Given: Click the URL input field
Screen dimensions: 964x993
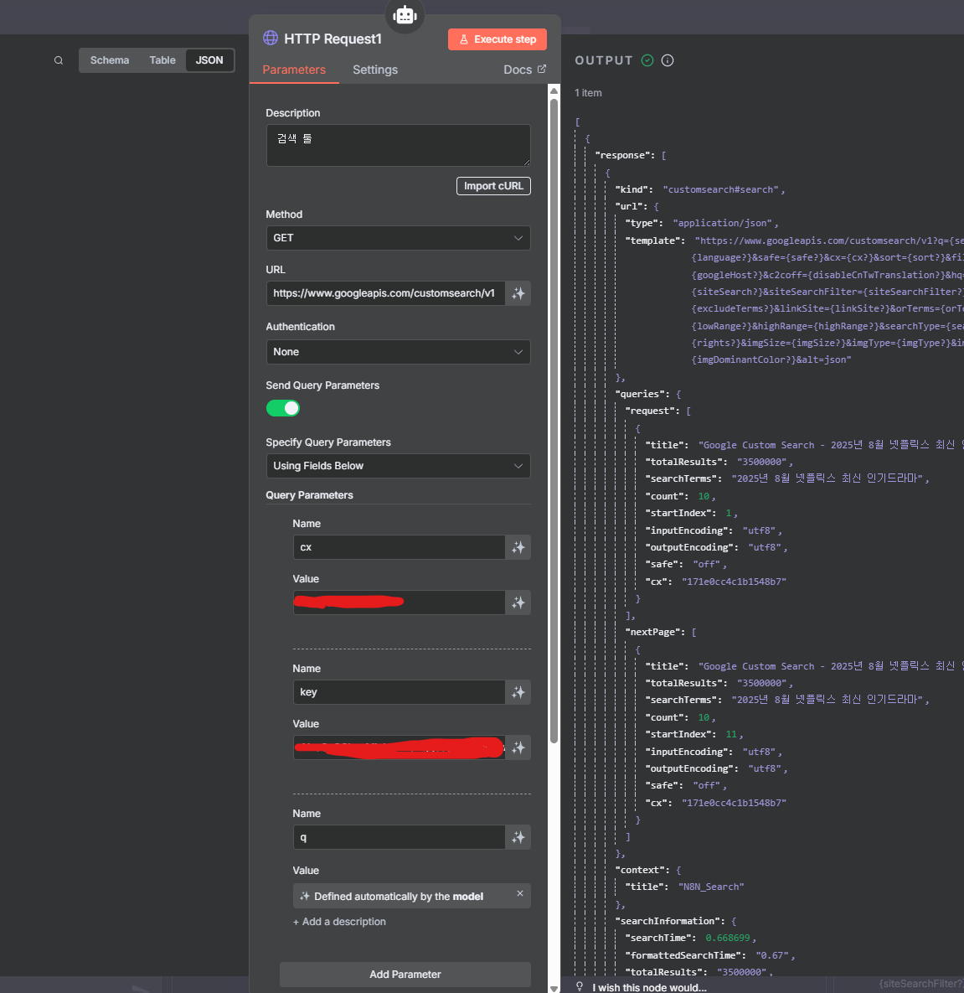Looking at the screenshot, I should pos(386,293).
